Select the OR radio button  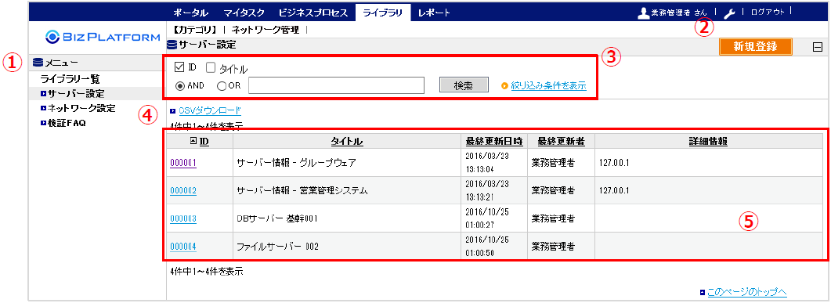tap(222, 85)
